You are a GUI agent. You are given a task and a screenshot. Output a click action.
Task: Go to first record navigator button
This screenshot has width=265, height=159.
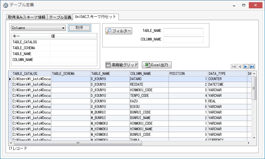234,67
